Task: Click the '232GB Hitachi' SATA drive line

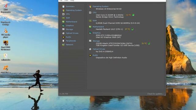Action: click(x=114, y=43)
